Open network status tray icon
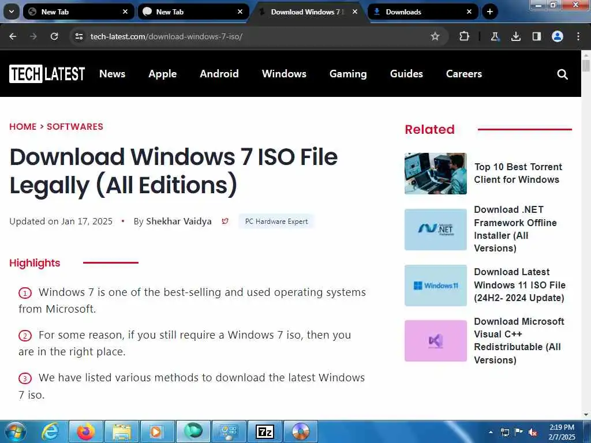 coord(504,432)
